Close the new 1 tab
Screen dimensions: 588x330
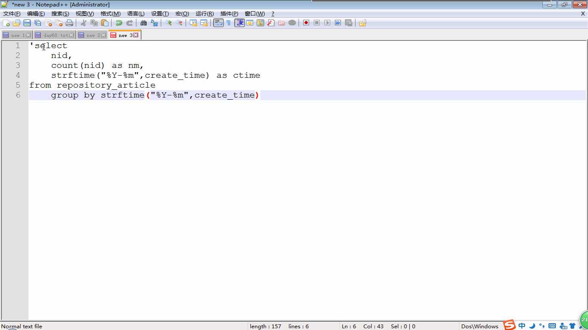point(28,35)
